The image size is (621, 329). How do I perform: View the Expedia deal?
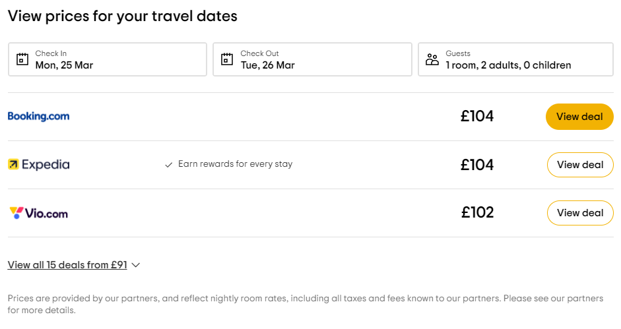pyautogui.click(x=580, y=165)
